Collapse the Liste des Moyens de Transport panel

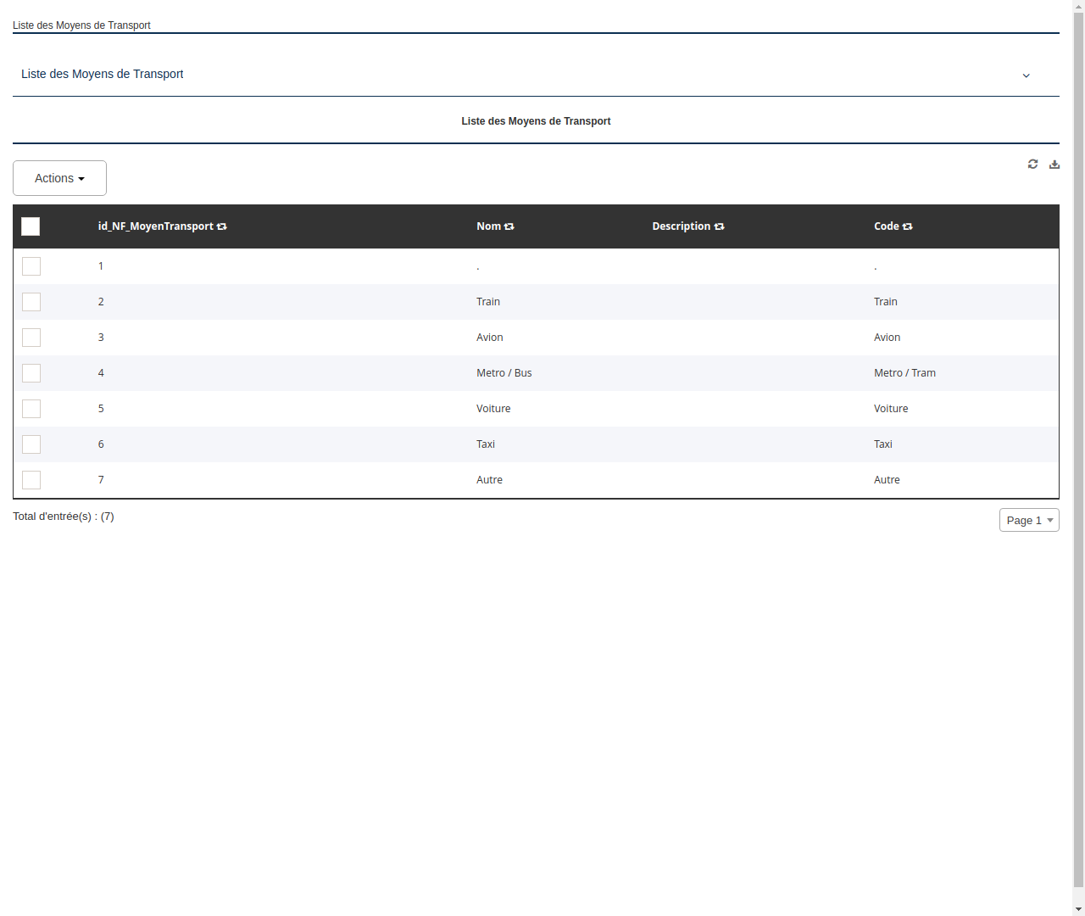1026,75
